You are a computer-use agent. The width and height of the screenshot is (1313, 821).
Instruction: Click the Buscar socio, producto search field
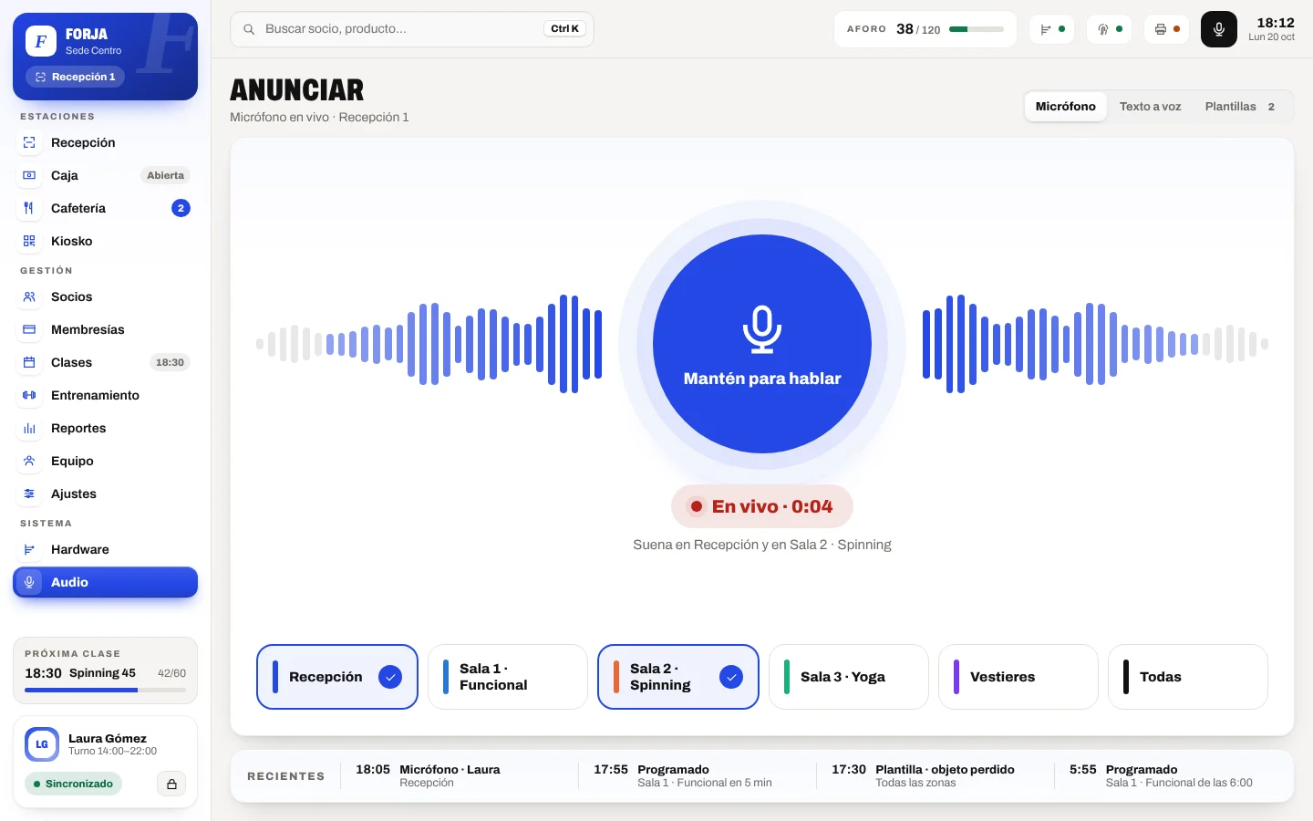(412, 29)
